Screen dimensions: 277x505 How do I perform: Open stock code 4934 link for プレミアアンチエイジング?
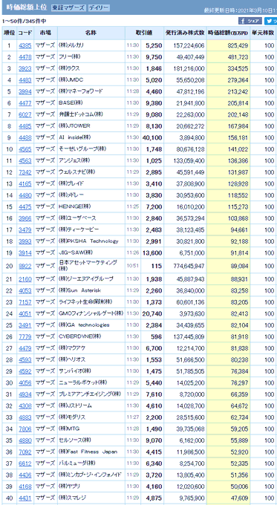25,394
